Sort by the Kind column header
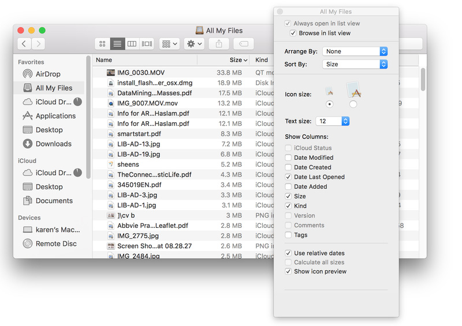This screenshot has width=462, height=326. pos(262,60)
